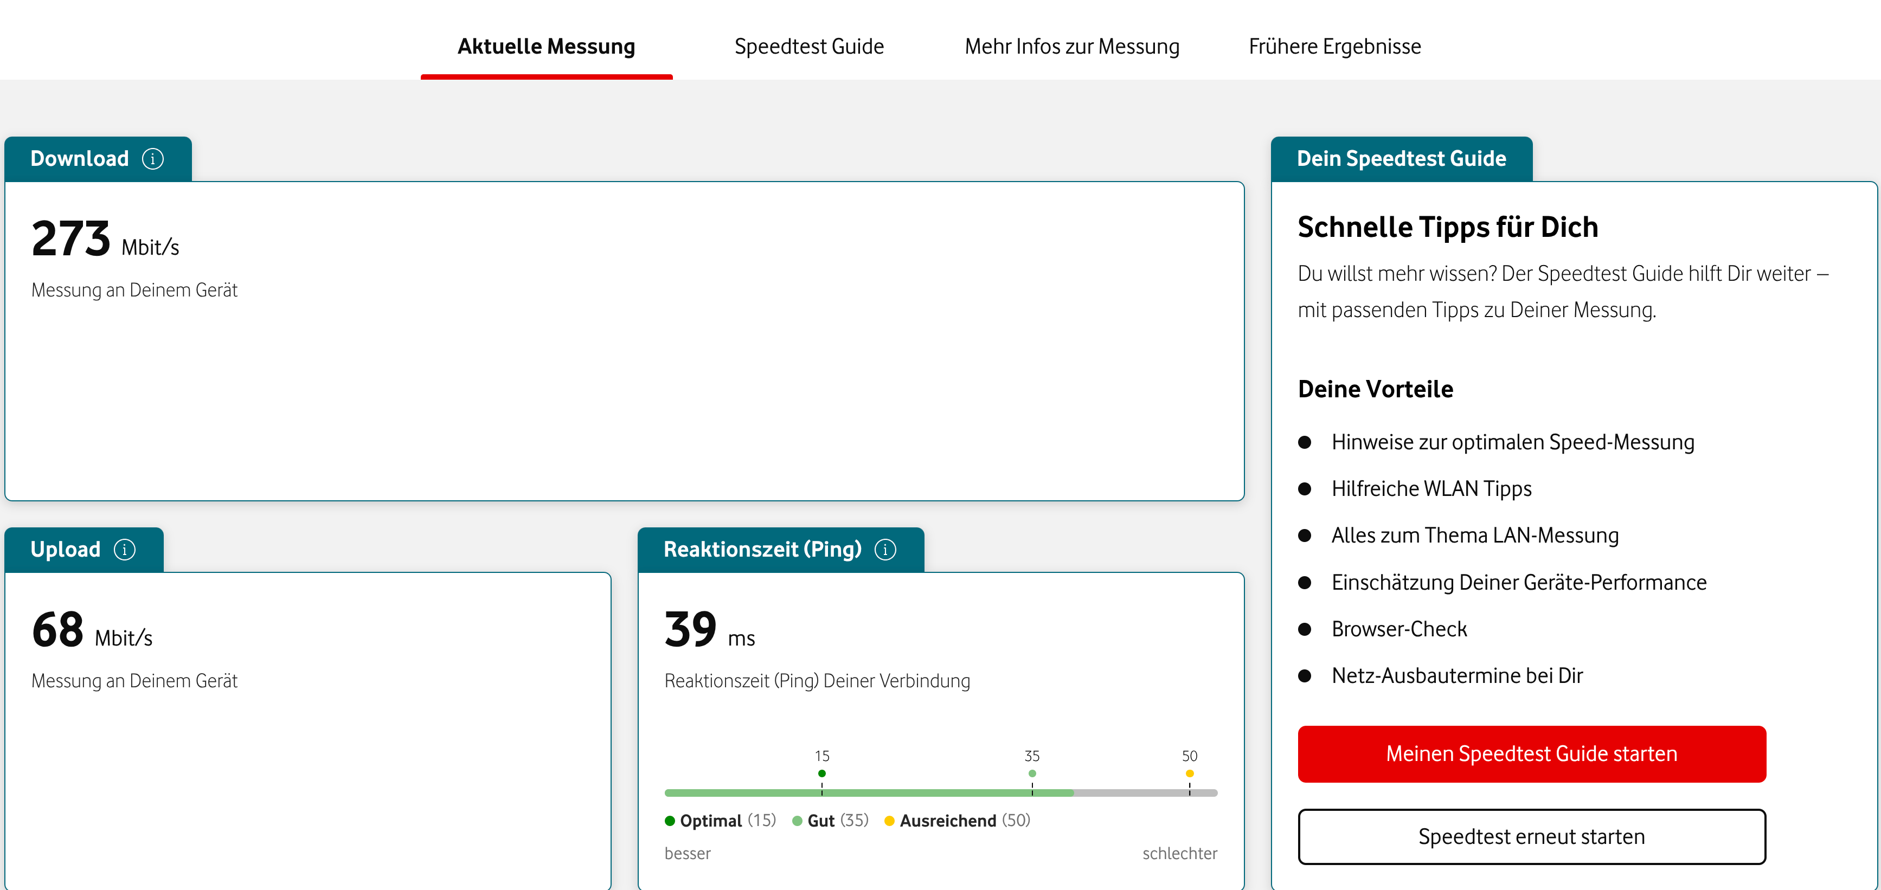Image resolution: width=1881 pixels, height=890 pixels.
Task: Open the Reaktionszeit (Ping) info icon
Action: (x=886, y=549)
